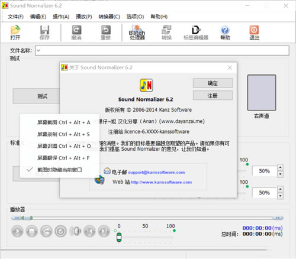Click the forward arrows at seek bar right

pos(278,218)
